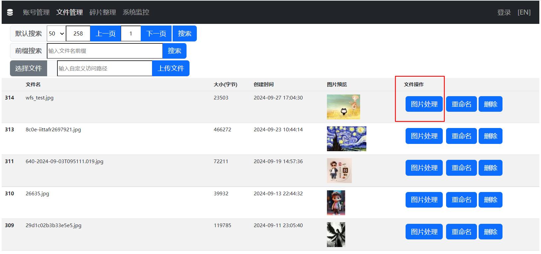
Task: Open wfs_test.jpg preview thumbnail
Action: pyautogui.click(x=343, y=107)
